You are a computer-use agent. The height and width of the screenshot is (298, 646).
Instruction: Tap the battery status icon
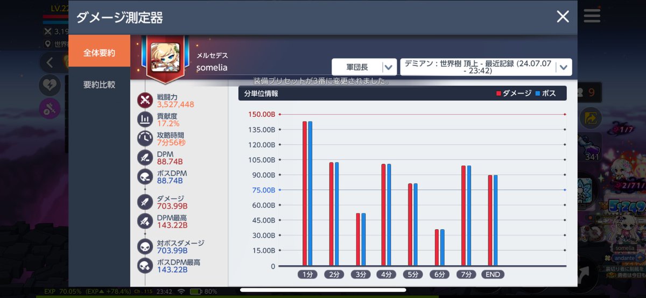(196, 292)
